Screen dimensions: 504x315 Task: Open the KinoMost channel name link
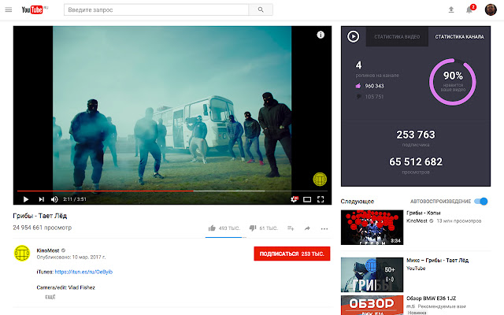[48, 250]
